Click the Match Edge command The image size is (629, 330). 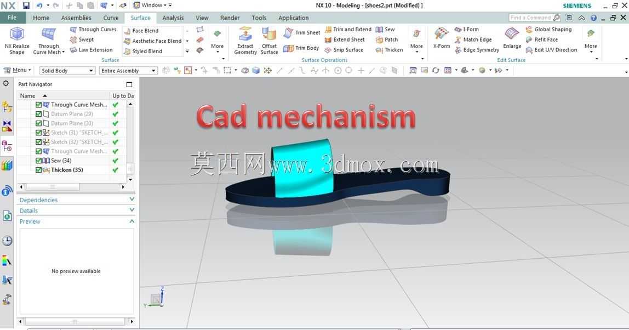click(x=473, y=39)
